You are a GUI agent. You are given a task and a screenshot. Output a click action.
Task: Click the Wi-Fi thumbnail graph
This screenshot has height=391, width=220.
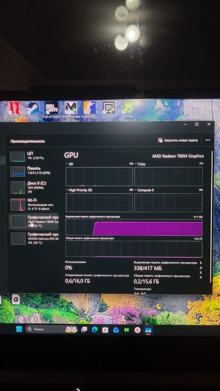tap(18, 205)
